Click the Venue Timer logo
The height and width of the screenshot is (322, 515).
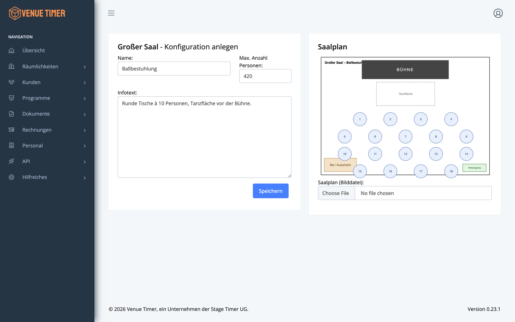tap(37, 13)
